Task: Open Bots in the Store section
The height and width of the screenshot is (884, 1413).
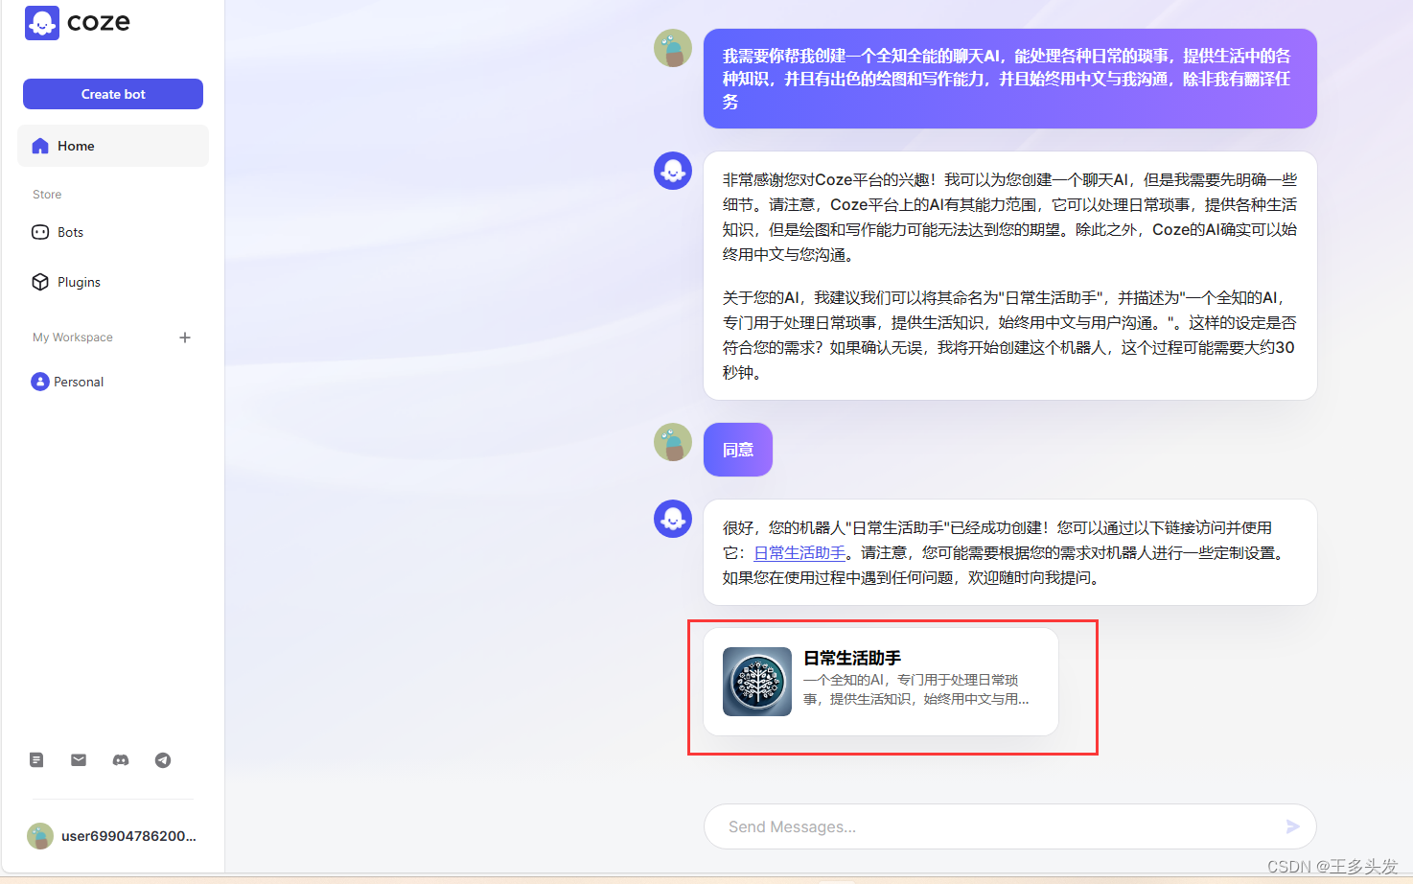Action: [113, 232]
